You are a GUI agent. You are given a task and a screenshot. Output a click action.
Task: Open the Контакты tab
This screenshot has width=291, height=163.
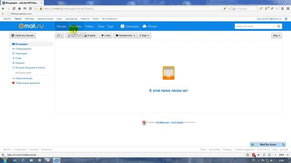[x=75, y=26]
